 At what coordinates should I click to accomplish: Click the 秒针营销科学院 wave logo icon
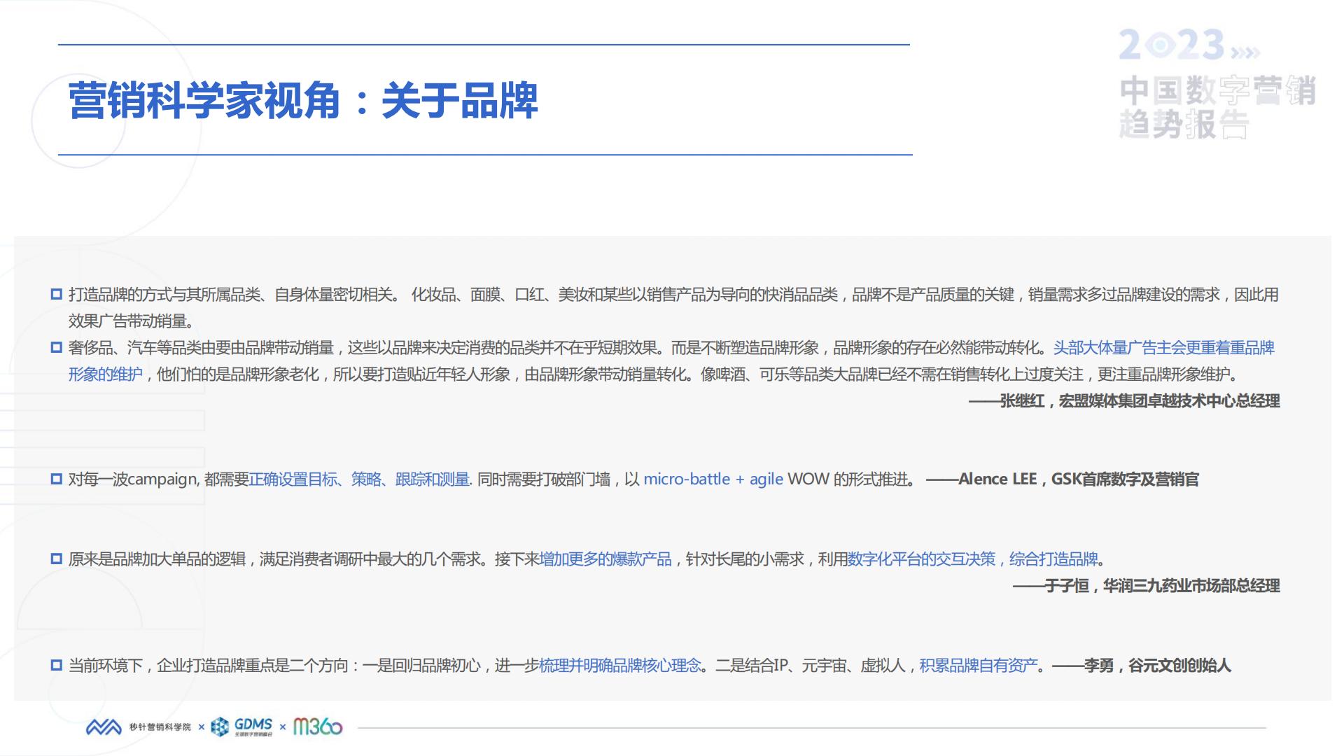pos(104,727)
